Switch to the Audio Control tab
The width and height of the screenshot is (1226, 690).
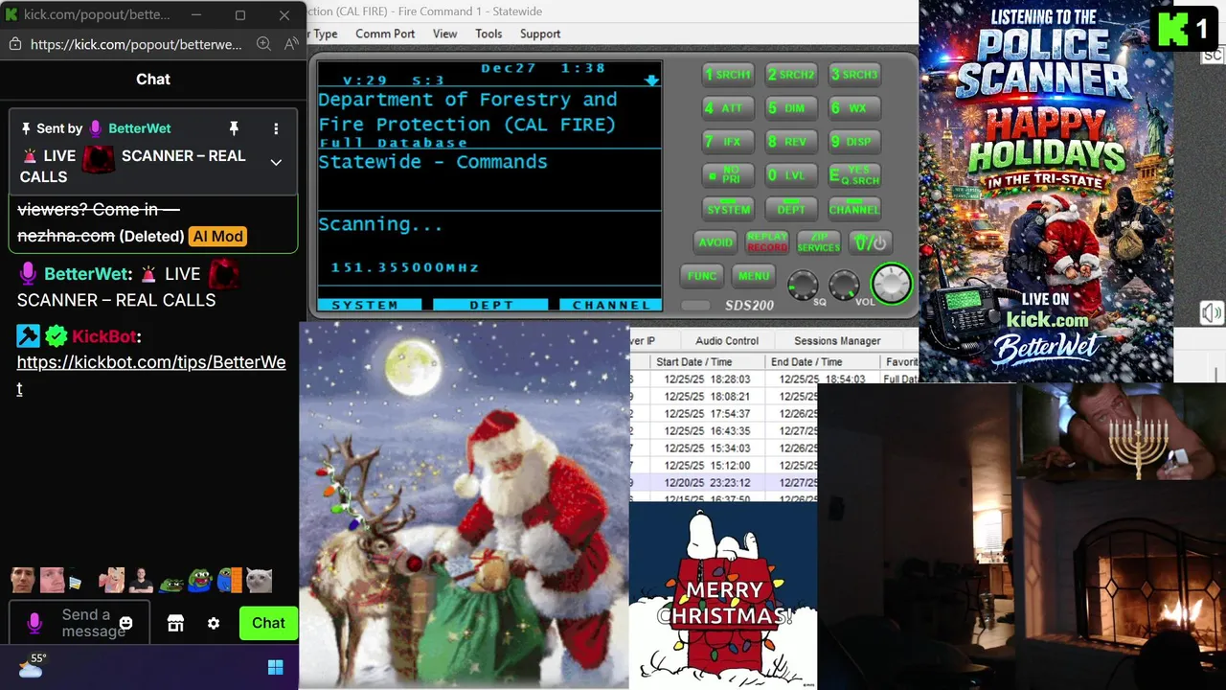727,340
